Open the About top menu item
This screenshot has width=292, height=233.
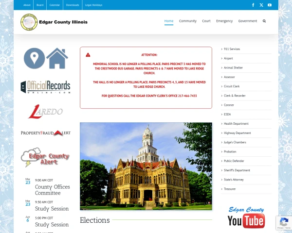[x=27, y=5]
